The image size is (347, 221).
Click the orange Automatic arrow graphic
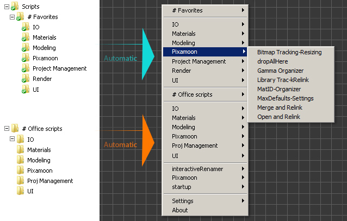coord(147,141)
